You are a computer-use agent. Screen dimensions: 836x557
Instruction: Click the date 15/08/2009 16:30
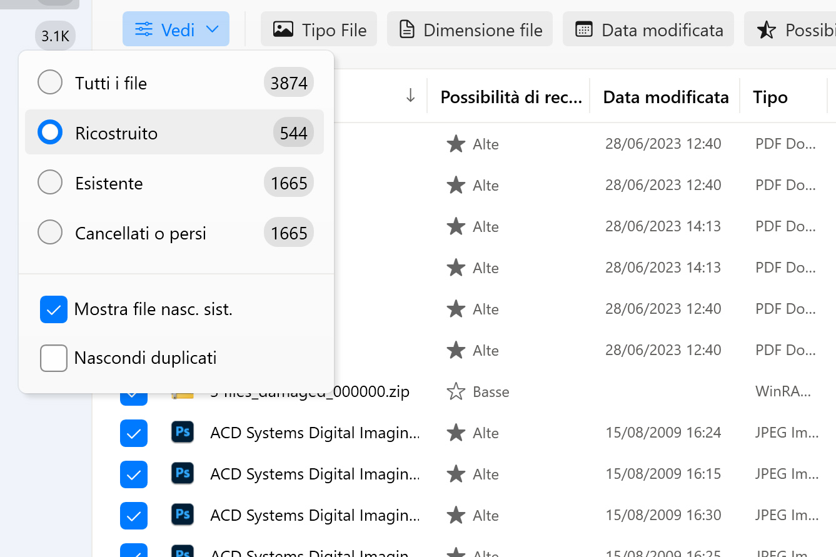tap(663, 515)
